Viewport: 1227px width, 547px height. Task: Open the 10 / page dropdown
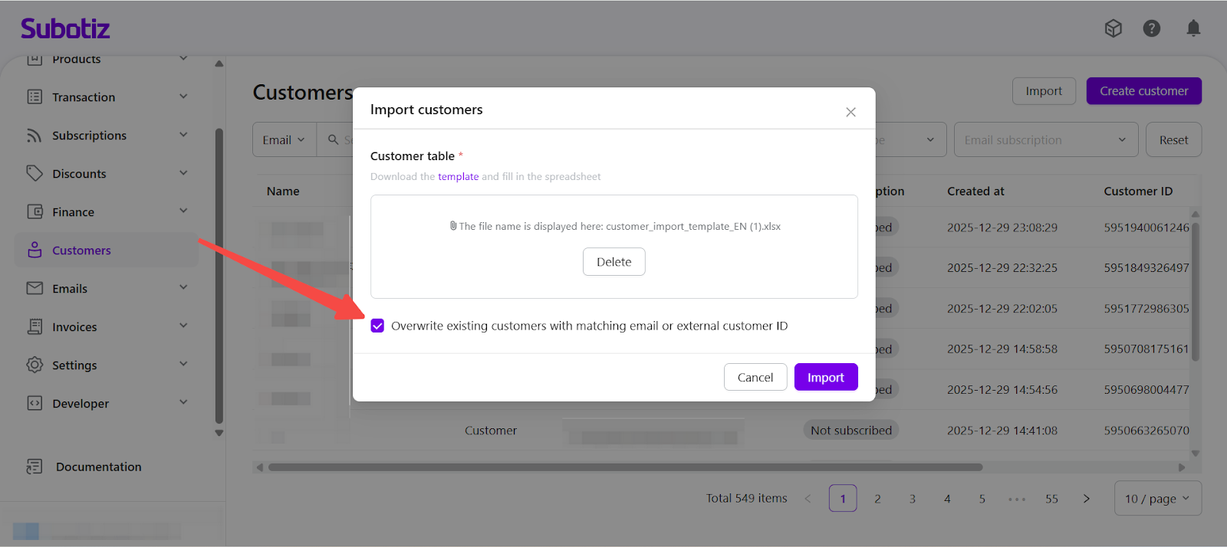point(1157,499)
